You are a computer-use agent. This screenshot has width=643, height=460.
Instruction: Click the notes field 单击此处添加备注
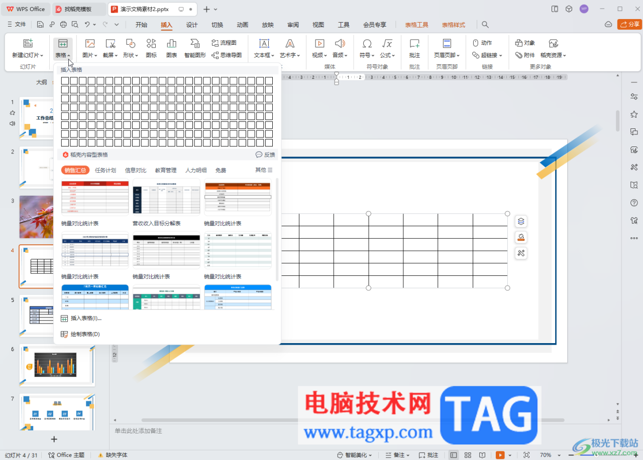click(x=138, y=430)
